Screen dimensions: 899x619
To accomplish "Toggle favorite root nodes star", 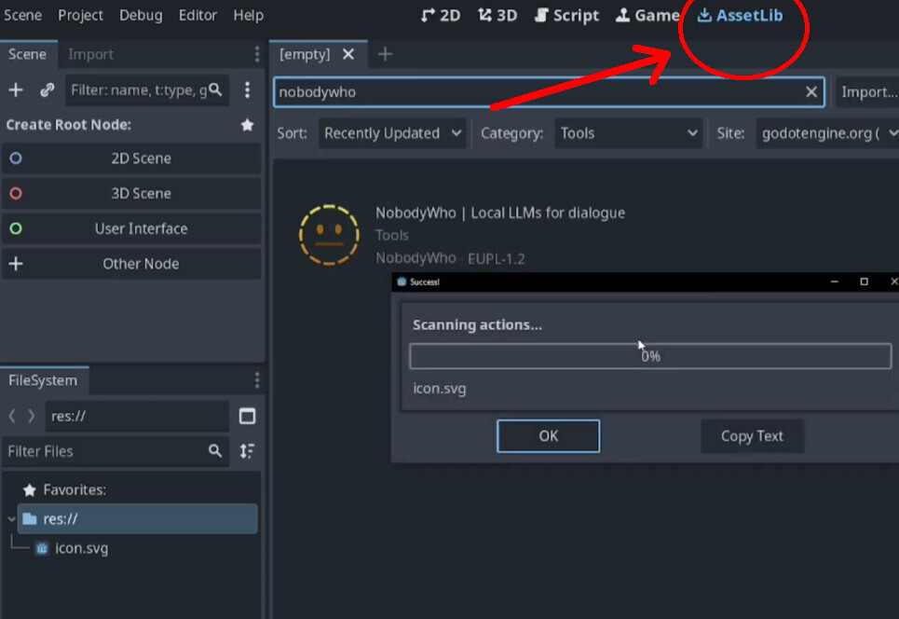I will coord(247,125).
